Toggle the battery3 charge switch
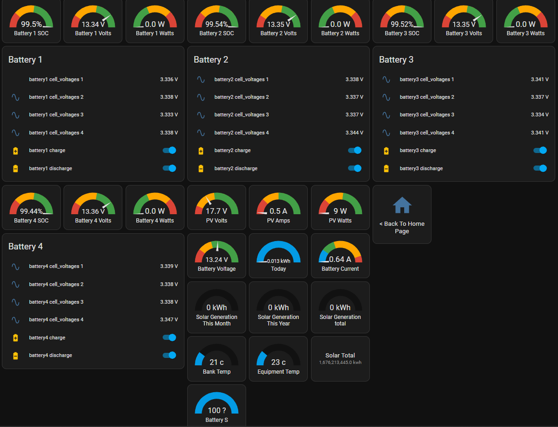Image resolution: width=558 pixels, height=427 pixels. click(540, 151)
